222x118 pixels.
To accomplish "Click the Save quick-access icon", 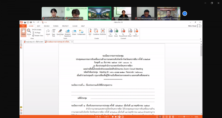I will (28, 23).
